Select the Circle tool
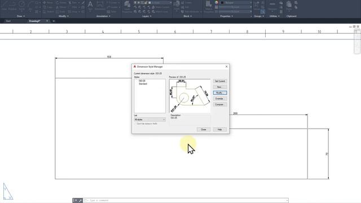The width and height of the screenshot is (361, 203). [x=21, y=5]
